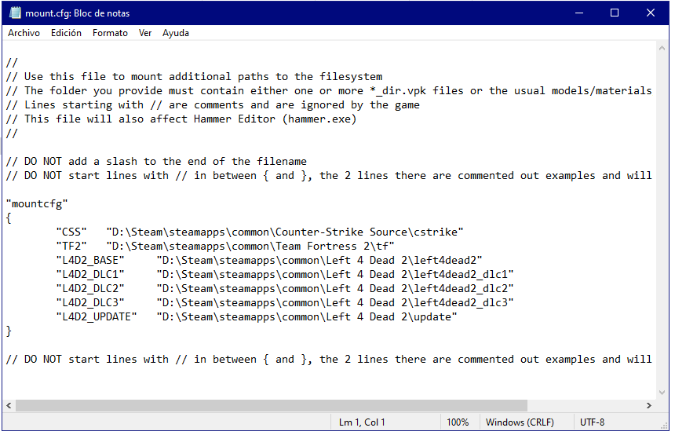Click the horizontal scrollbar left arrow

9,406
